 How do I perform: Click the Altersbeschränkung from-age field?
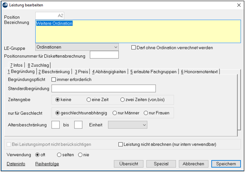55,125
